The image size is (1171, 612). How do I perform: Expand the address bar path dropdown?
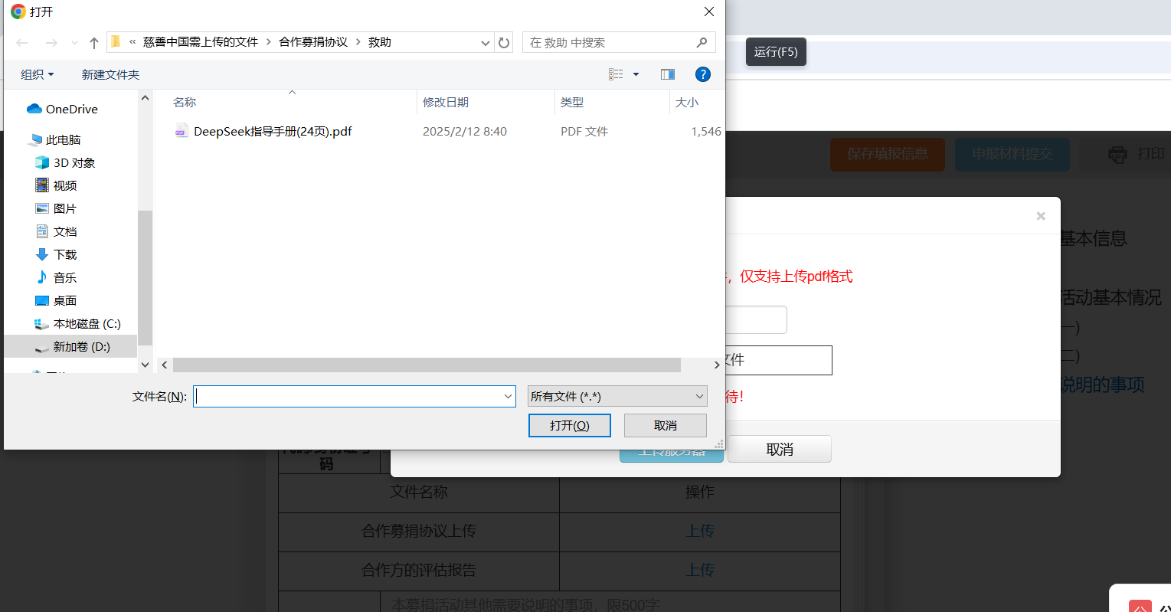click(485, 43)
